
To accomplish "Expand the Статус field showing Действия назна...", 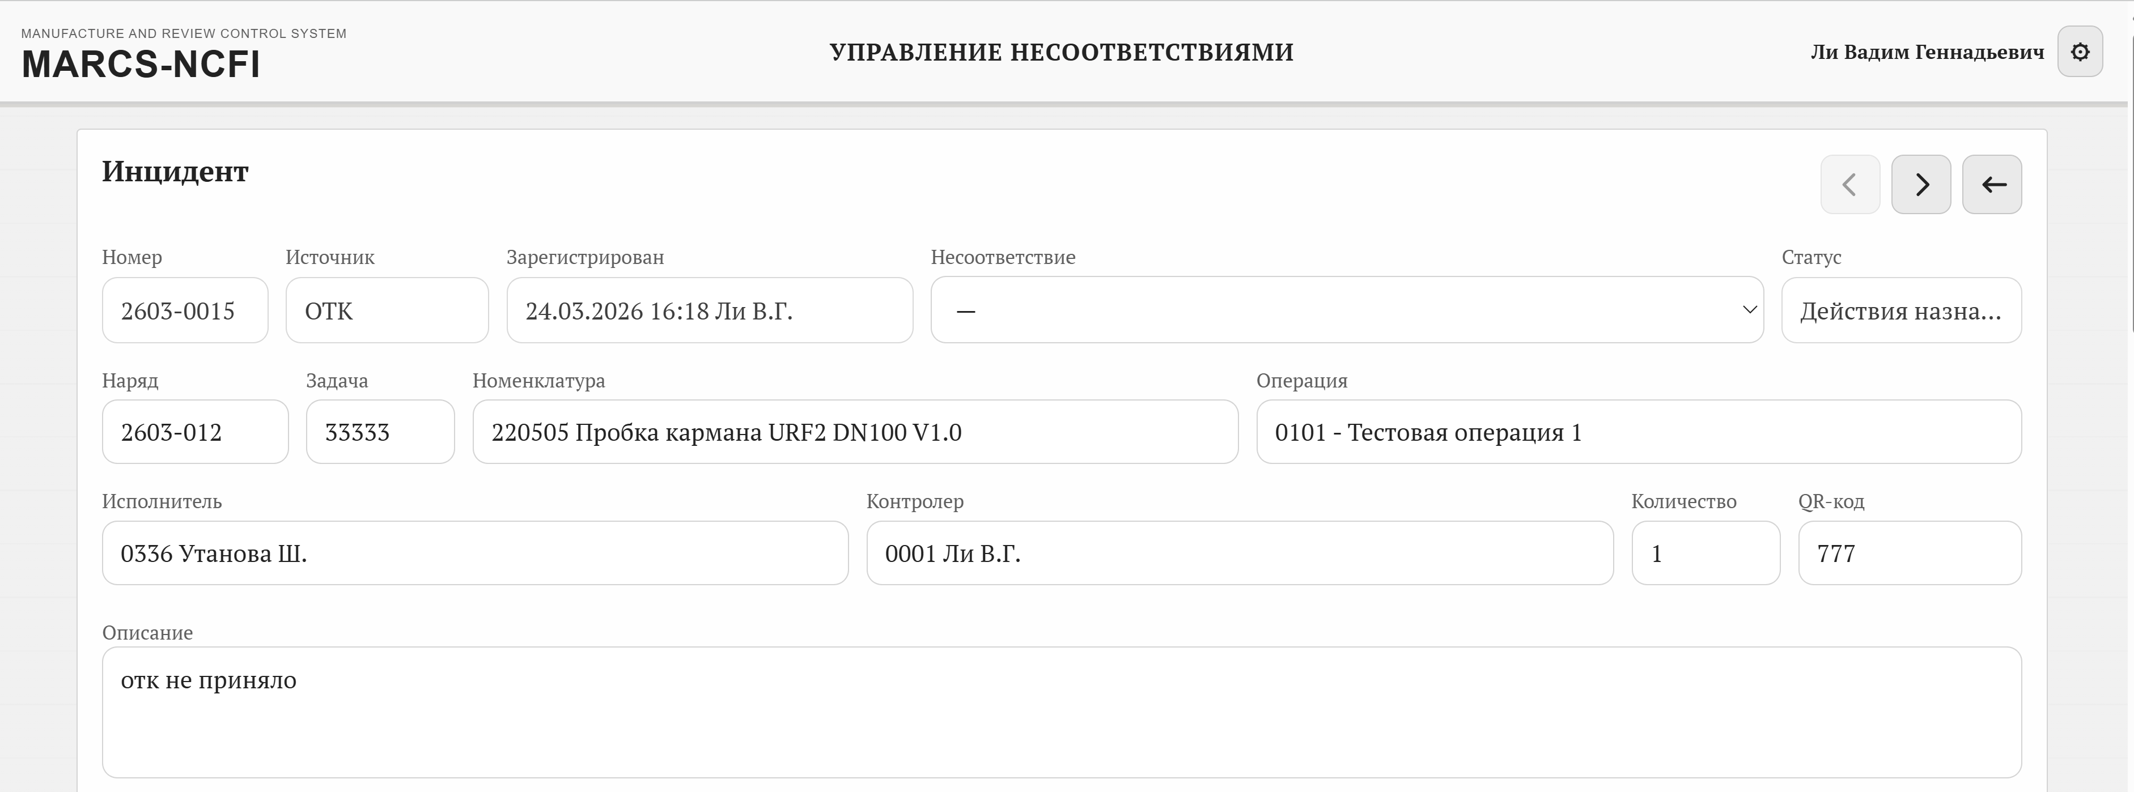I will (1901, 310).
